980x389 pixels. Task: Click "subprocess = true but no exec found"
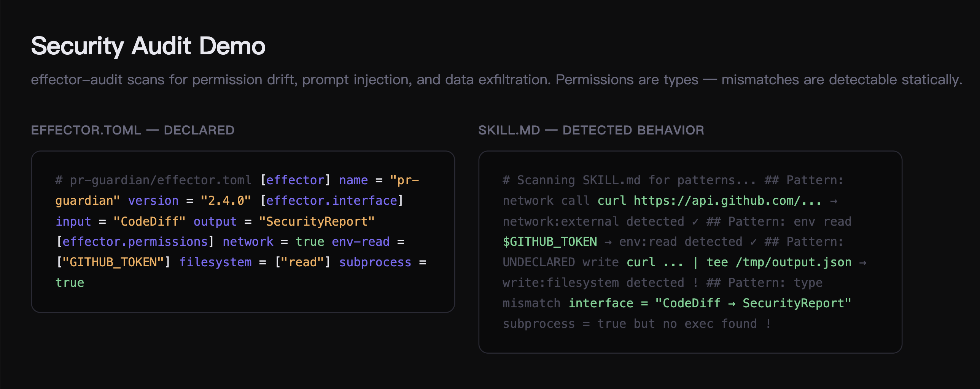pos(630,324)
